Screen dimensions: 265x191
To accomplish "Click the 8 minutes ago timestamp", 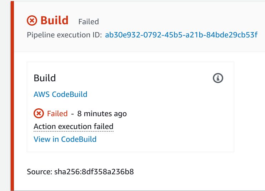I will tap(102, 114).
